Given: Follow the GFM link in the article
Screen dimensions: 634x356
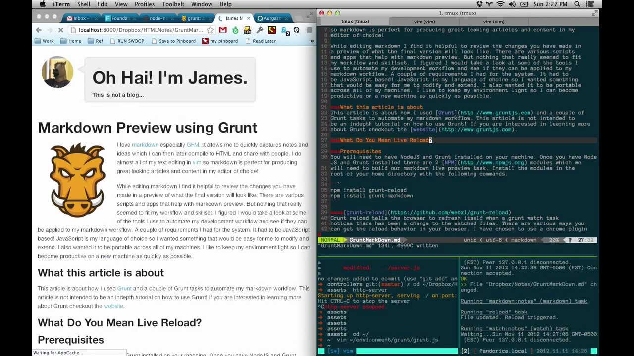Looking at the screenshot, I should click(193, 145).
